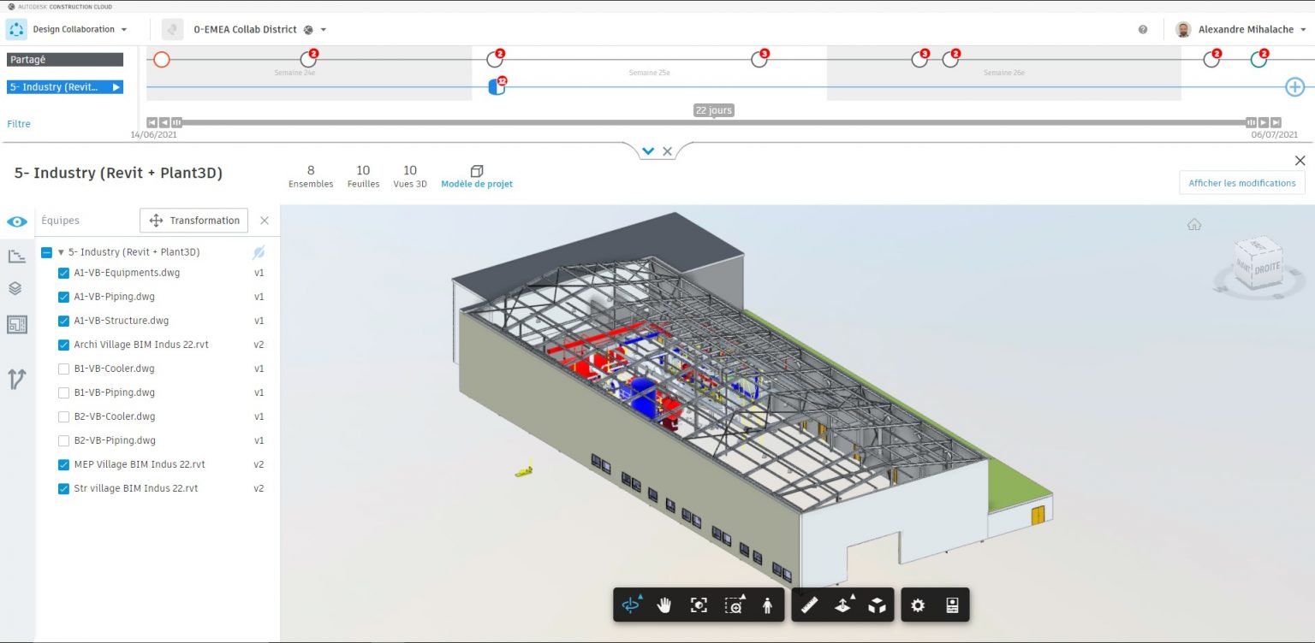This screenshot has height=643, width=1315.
Task: Click the blue plus on timeline
Action: coord(1294,86)
